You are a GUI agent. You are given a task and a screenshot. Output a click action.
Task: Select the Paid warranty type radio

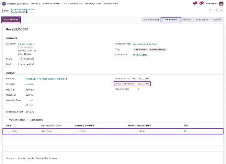pyautogui.click(x=27, y=105)
